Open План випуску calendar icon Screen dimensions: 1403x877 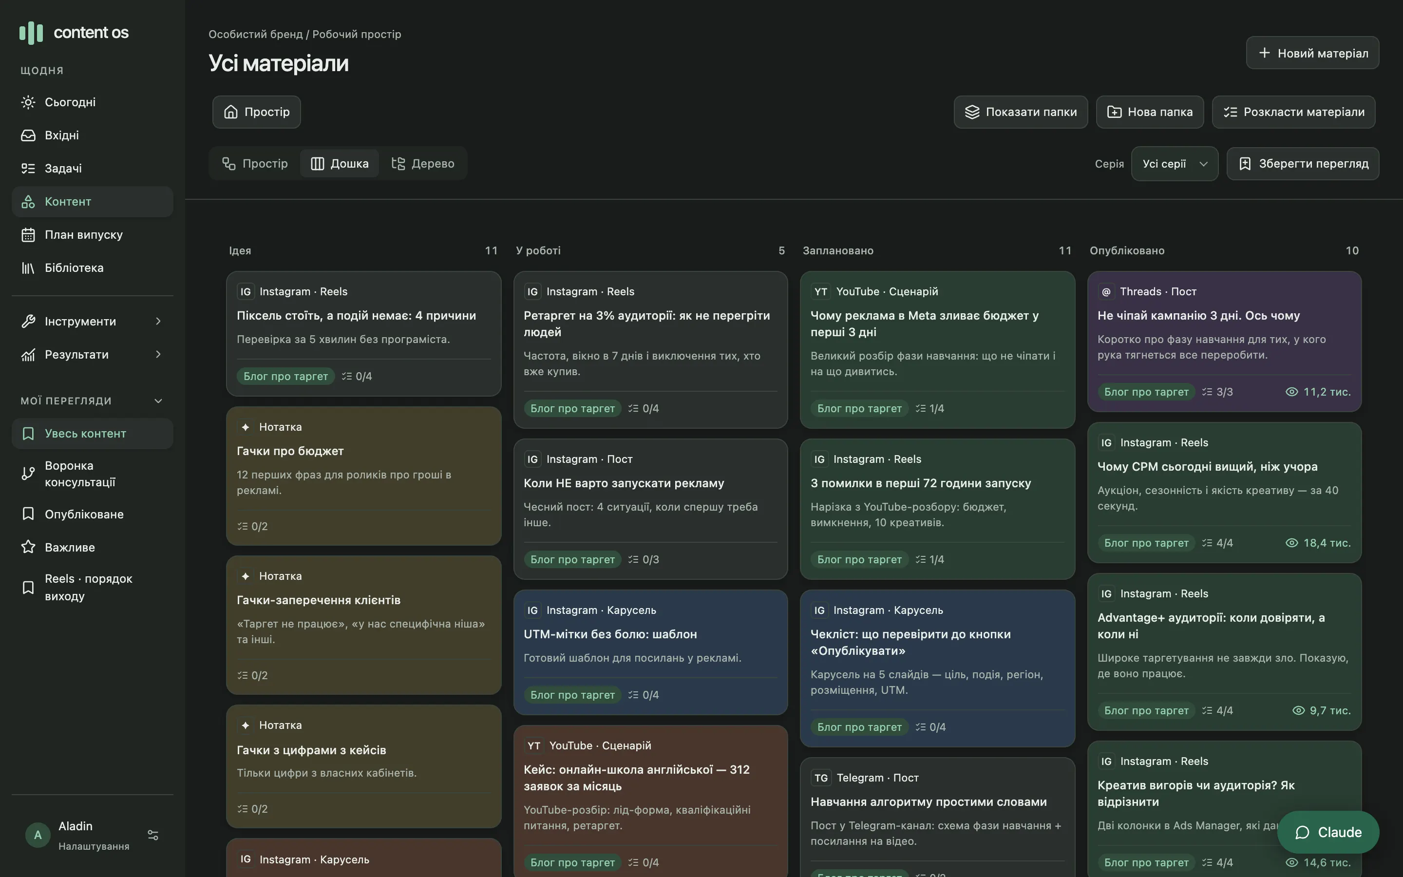point(28,235)
